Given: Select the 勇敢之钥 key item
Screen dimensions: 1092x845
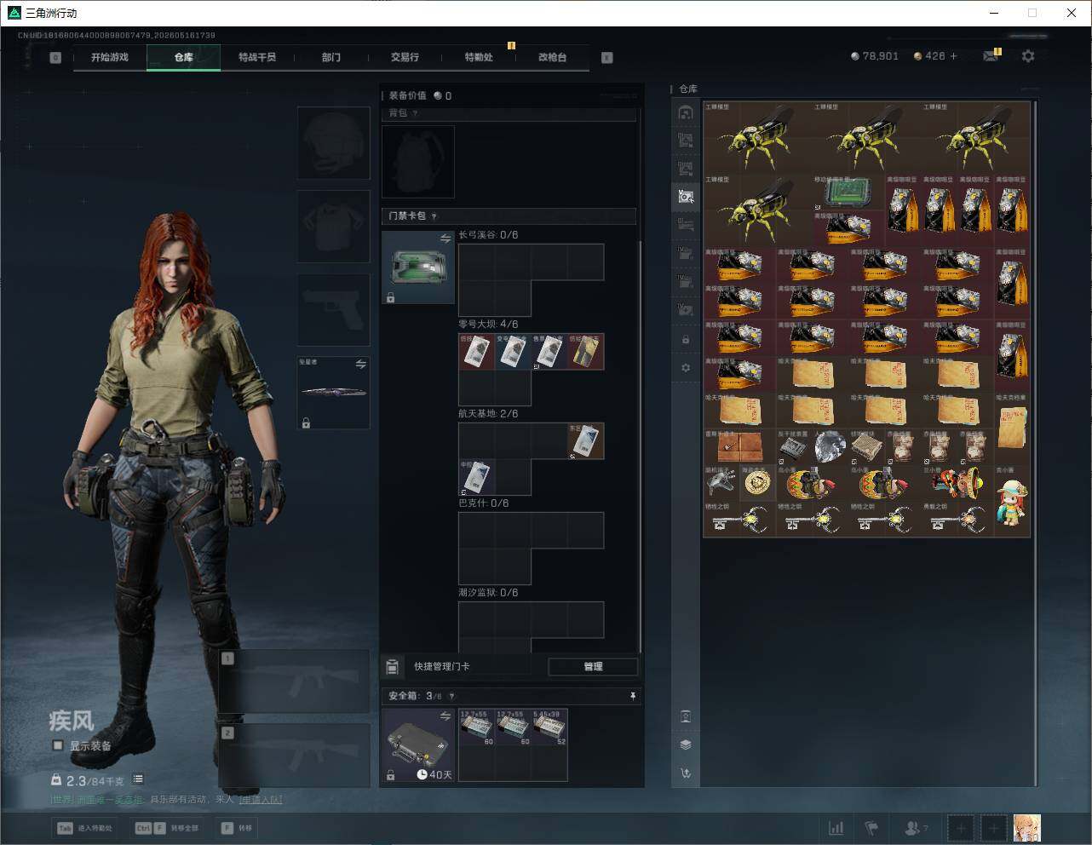Looking at the screenshot, I should 957,519.
